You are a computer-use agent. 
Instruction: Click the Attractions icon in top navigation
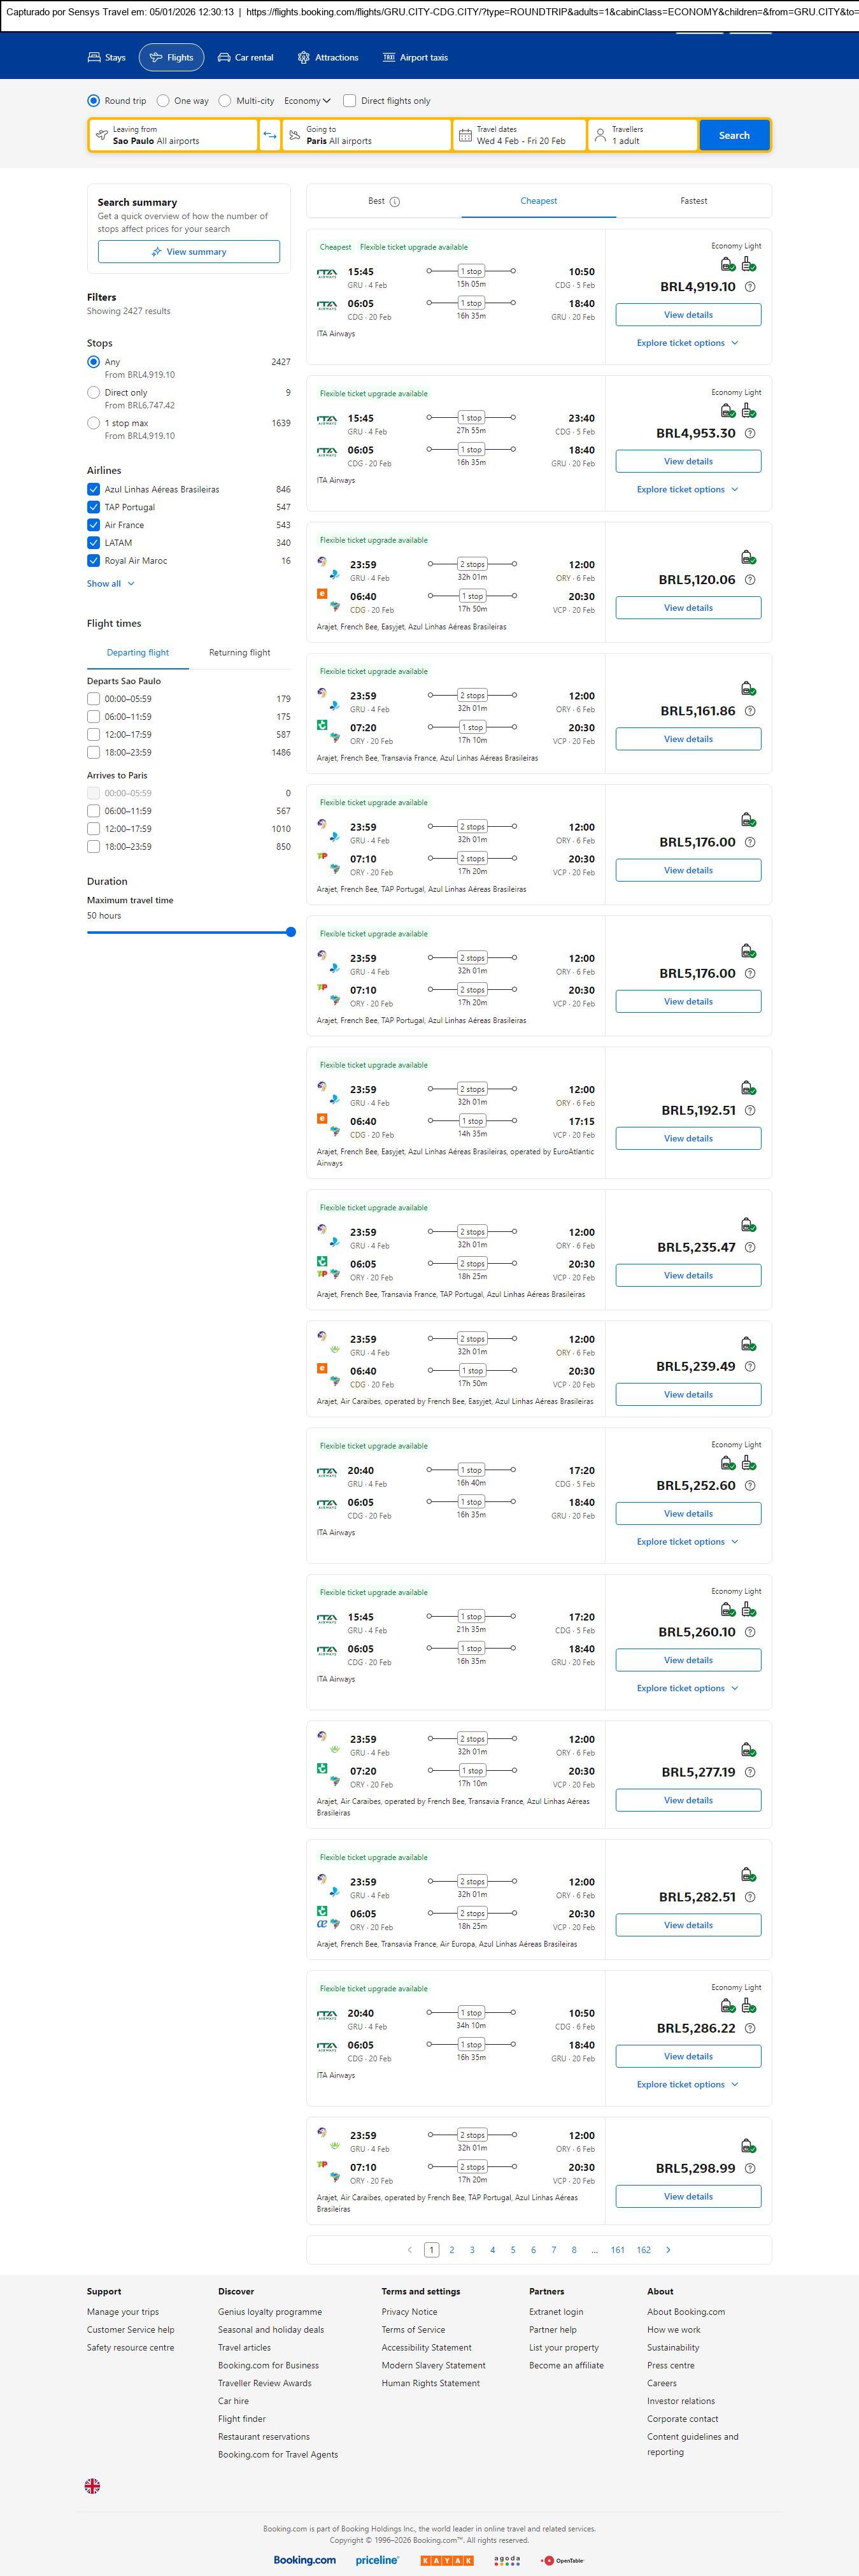303,58
